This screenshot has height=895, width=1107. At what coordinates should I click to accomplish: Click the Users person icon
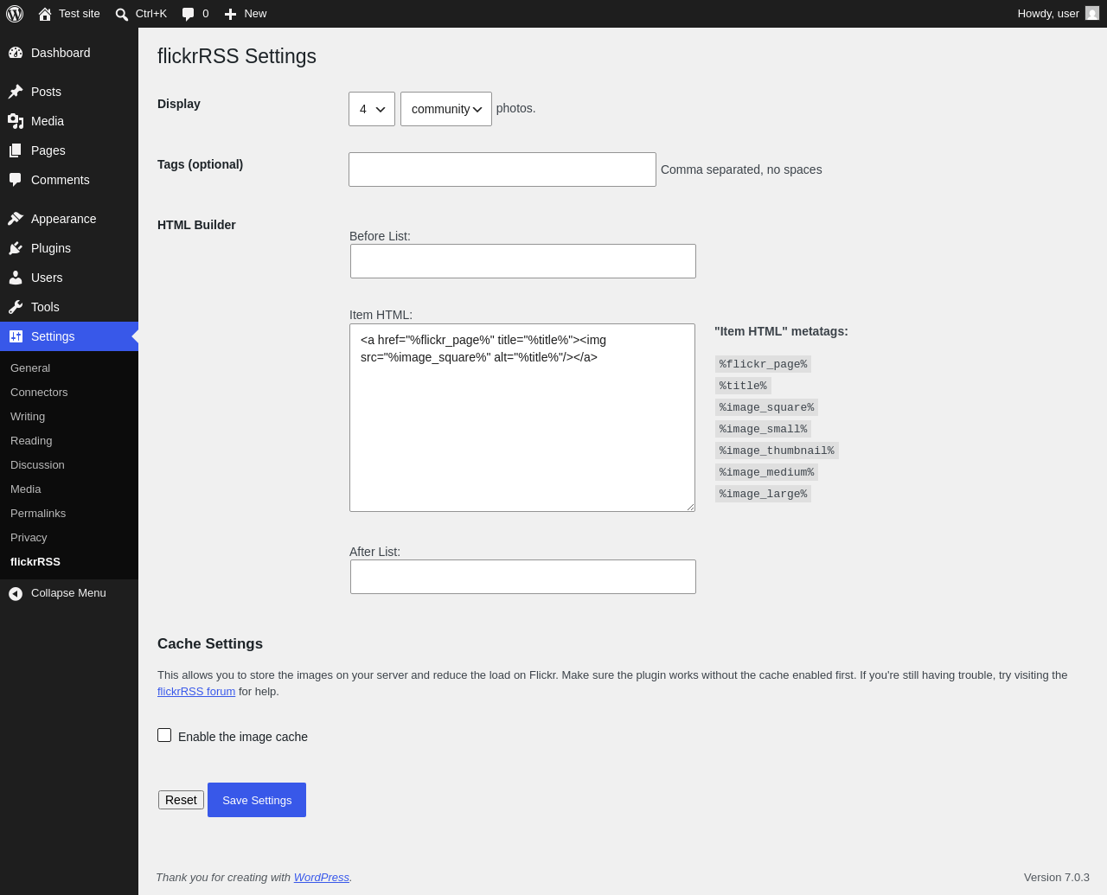[16, 278]
